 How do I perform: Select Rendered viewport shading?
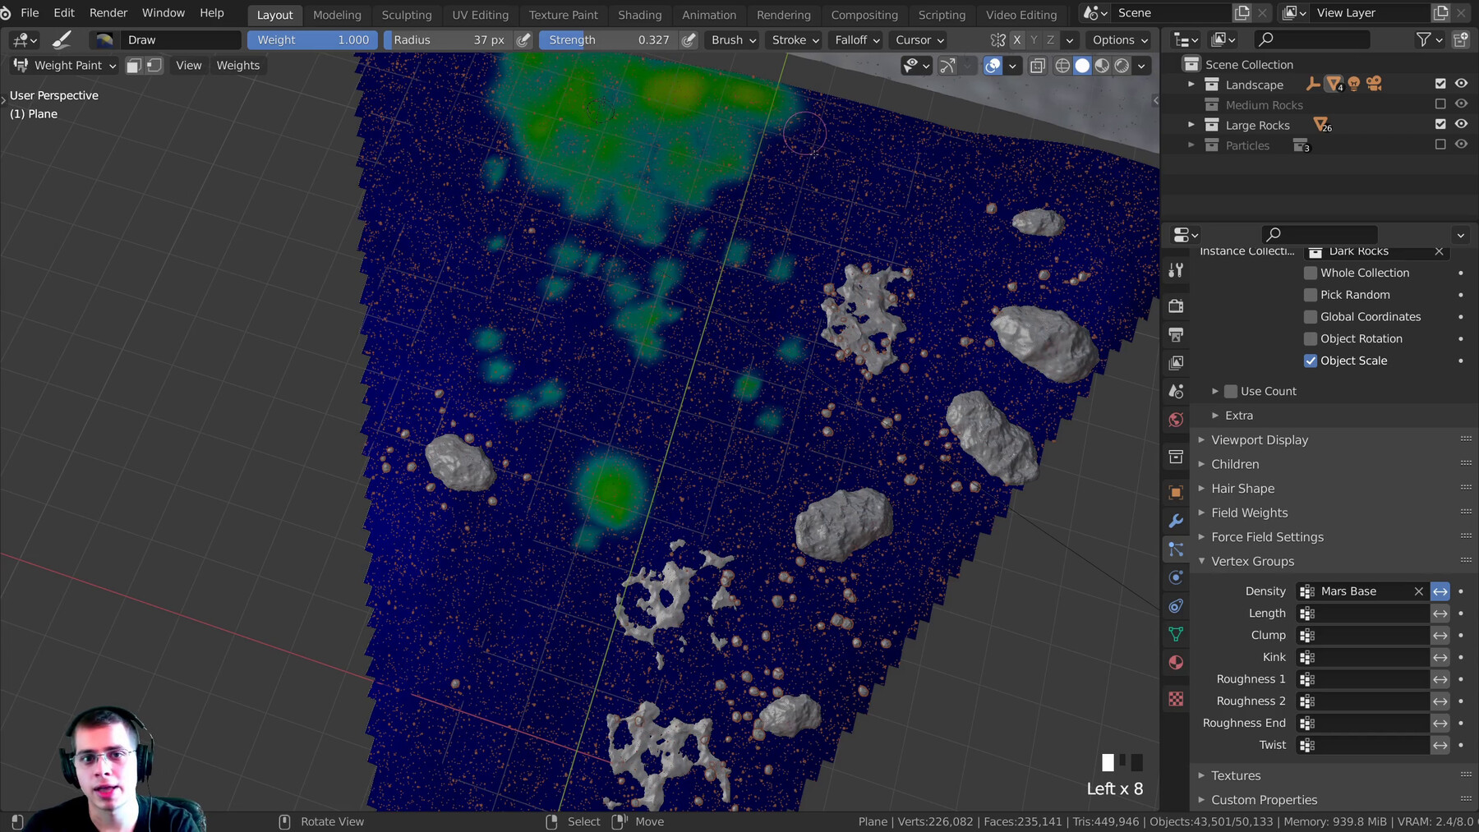tap(1122, 66)
